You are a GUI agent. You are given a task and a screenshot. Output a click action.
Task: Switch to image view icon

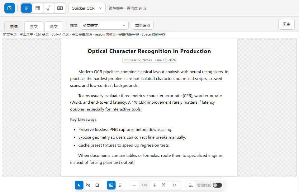[111, 185]
